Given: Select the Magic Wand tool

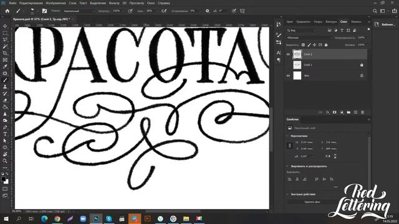Looking at the screenshot, I should (5, 47).
